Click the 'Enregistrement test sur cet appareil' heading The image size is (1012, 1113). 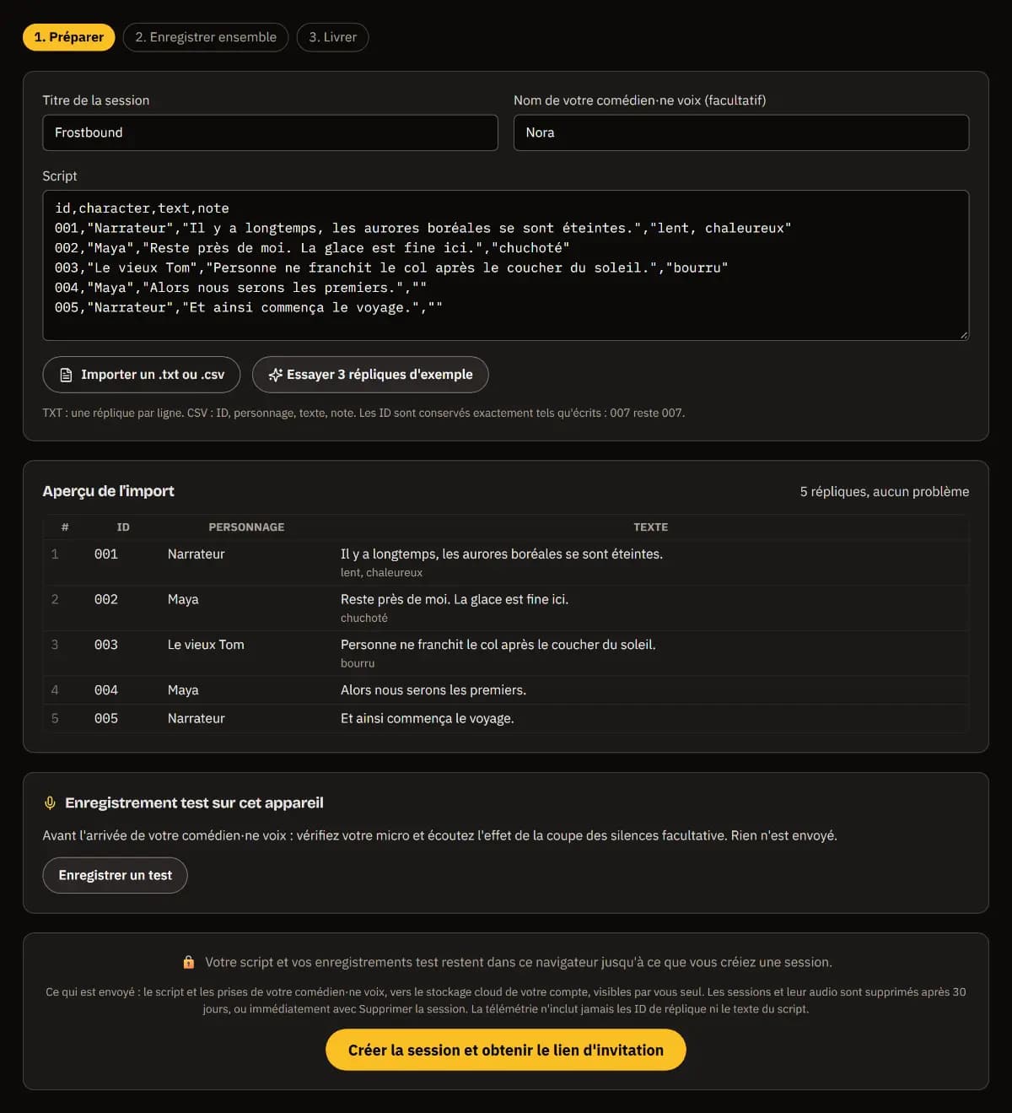point(194,802)
